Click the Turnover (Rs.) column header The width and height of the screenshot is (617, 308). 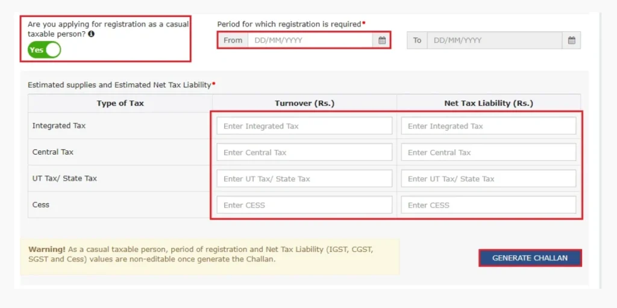pyautogui.click(x=304, y=103)
